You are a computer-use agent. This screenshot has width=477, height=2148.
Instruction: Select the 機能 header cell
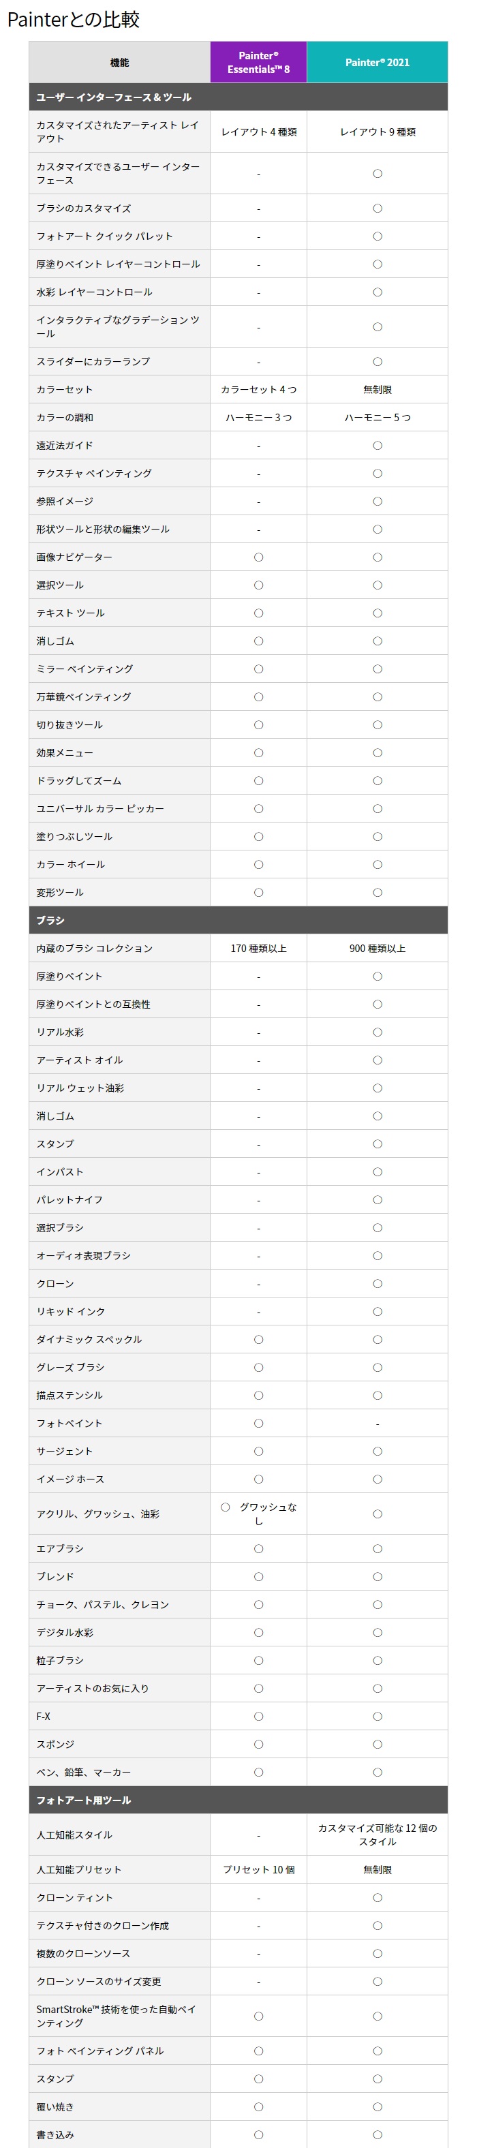pyautogui.click(x=119, y=63)
